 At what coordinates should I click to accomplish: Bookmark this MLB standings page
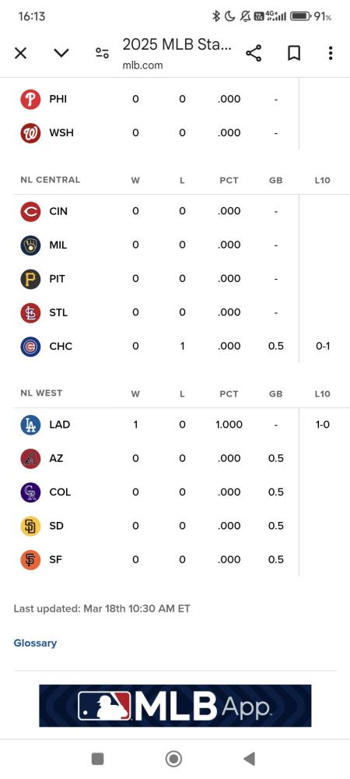point(294,53)
